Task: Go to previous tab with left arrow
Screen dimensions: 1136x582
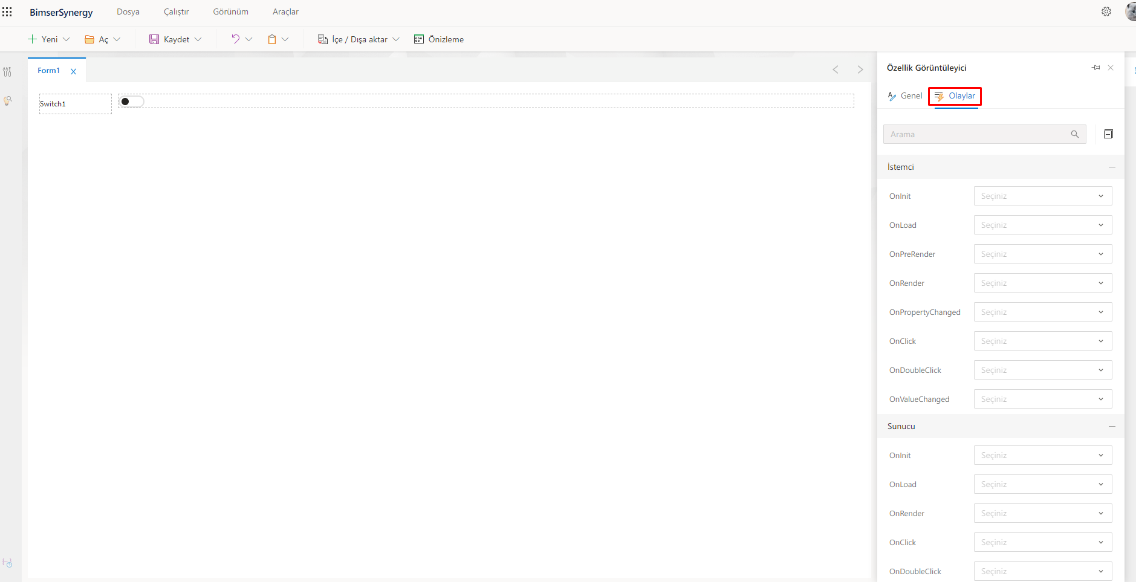Action: [836, 70]
